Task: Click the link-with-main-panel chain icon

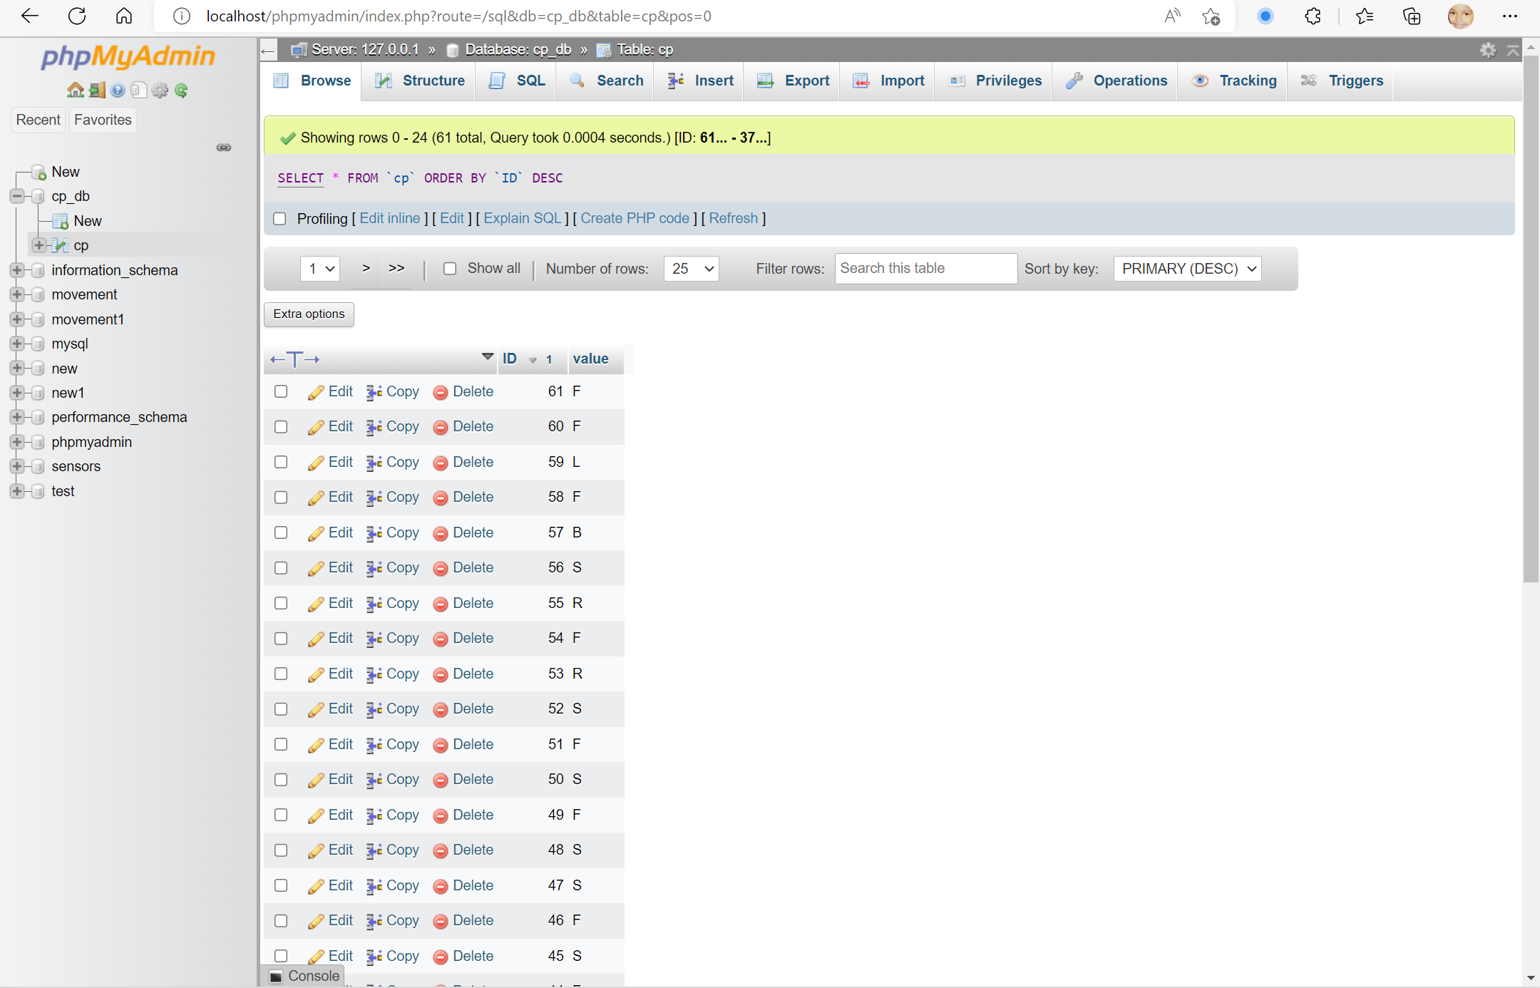Action: (x=224, y=148)
